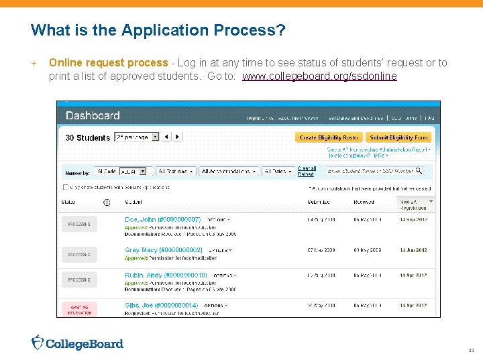Click Awaiting Information badge for Gibs, Joe
Screen dimensions: 483x362
point(79,309)
